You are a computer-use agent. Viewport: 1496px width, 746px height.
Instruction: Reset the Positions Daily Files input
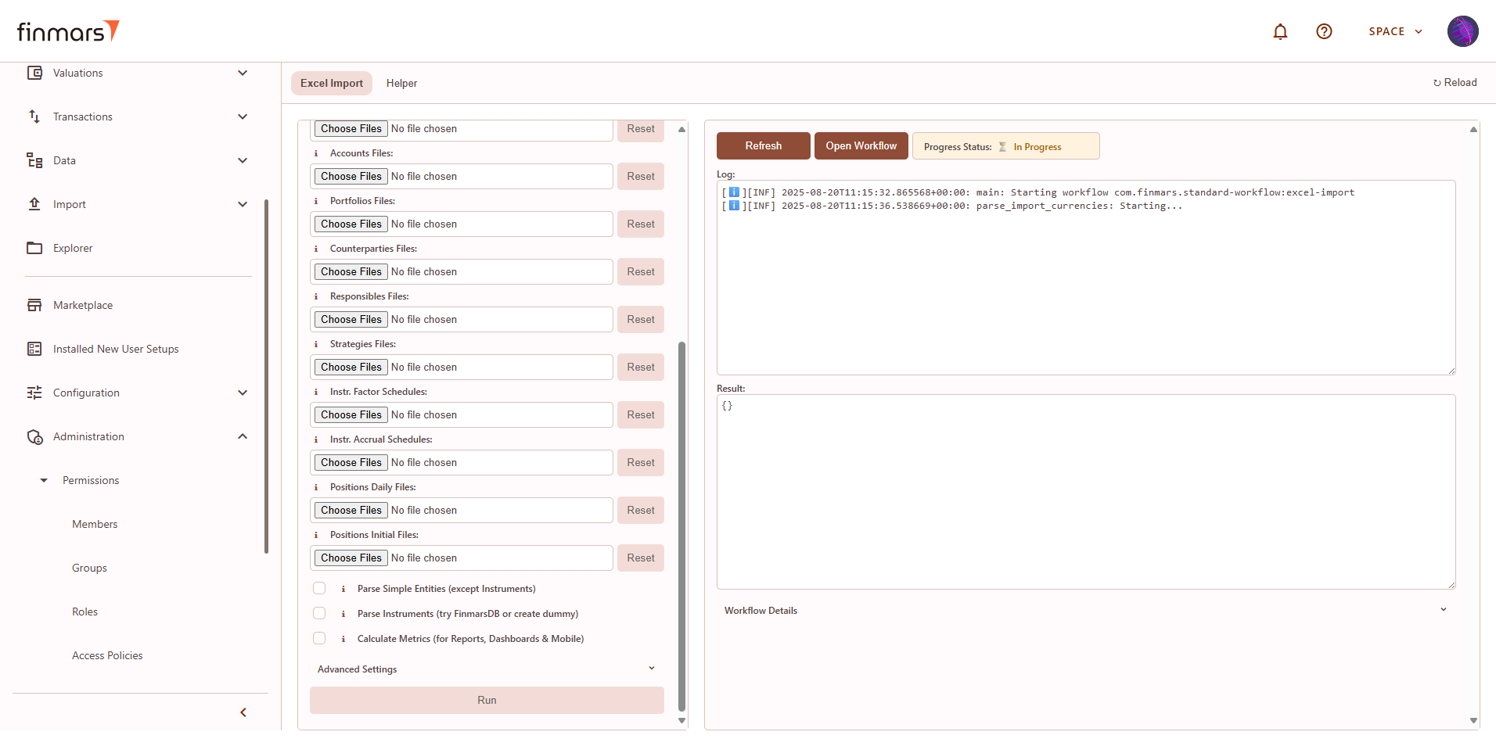click(x=641, y=510)
